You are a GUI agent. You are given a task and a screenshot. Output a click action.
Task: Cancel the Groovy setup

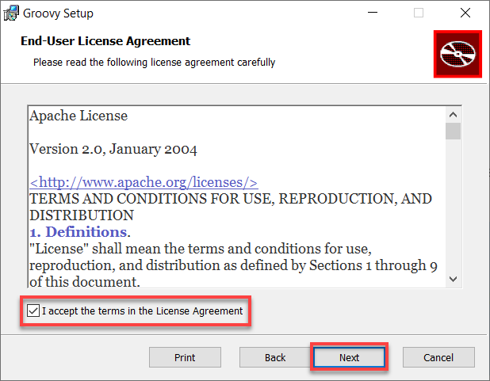(438, 357)
